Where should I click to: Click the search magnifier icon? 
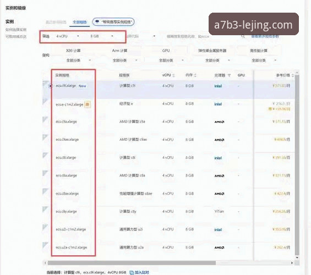coord(243,36)
